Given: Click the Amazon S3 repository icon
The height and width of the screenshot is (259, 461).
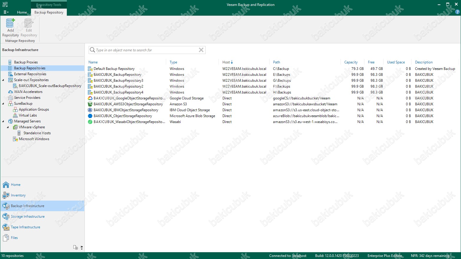Looking at the screenshot, I should [x=90, y=104].
